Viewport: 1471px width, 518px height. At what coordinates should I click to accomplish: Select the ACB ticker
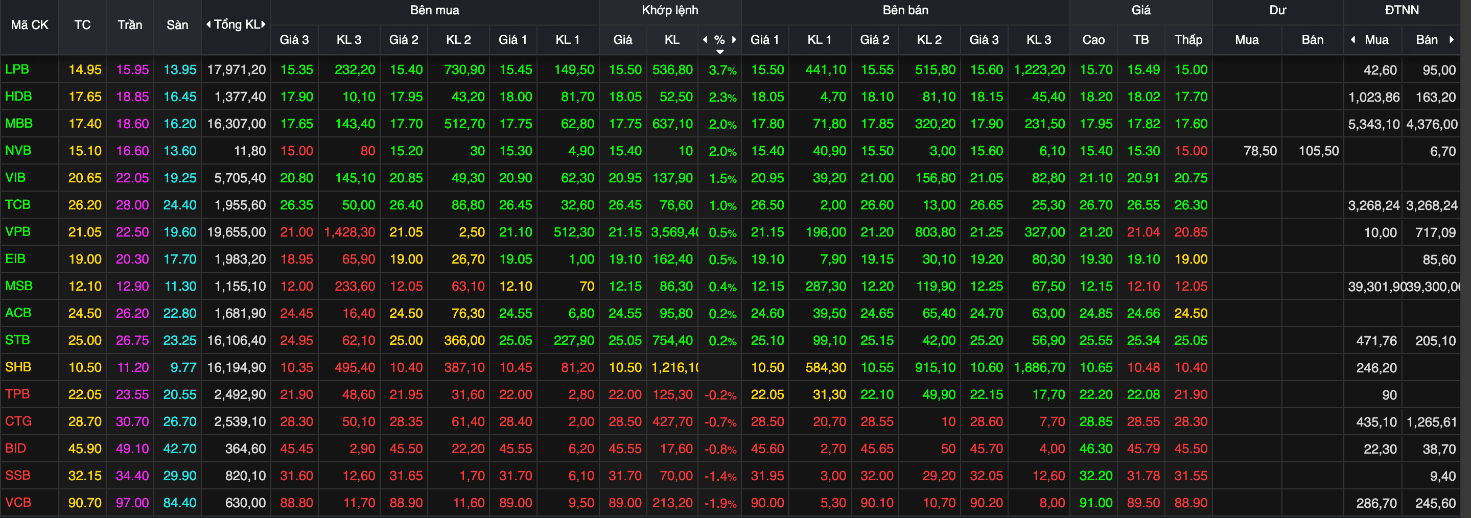pyautogui.click(x=18, y=313)
